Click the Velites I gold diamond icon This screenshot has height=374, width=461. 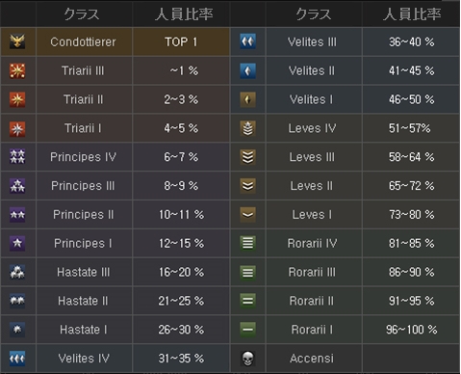[x=247, y=99]
